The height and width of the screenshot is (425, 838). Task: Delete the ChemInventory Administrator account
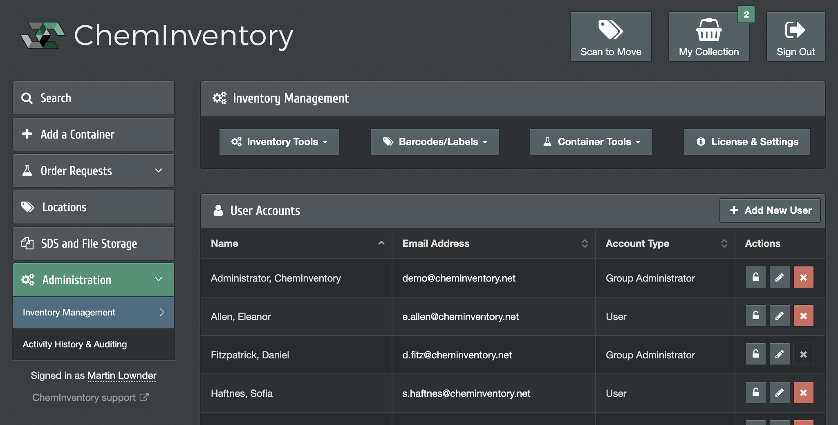[x=804, y=277]
